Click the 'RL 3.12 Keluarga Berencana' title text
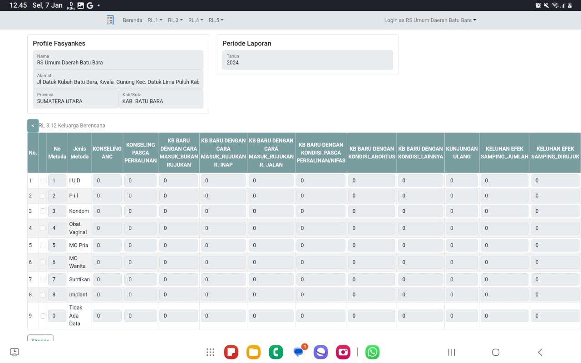The image size is (581, 363). (72, 126)
